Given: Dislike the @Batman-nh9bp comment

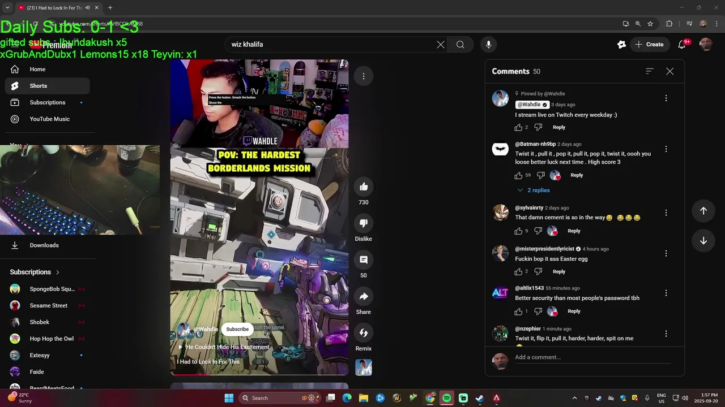Looking at the screenshot, I should tap(540, 175).
